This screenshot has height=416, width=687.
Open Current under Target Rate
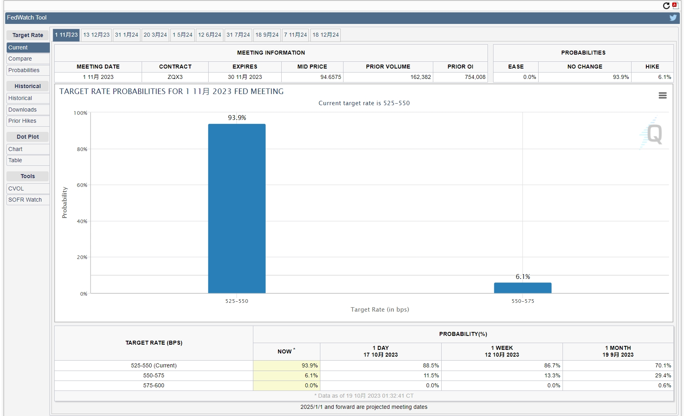coord(28,47)
